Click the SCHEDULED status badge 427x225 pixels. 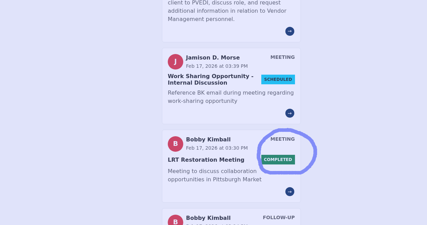click(x=278, y=79)
